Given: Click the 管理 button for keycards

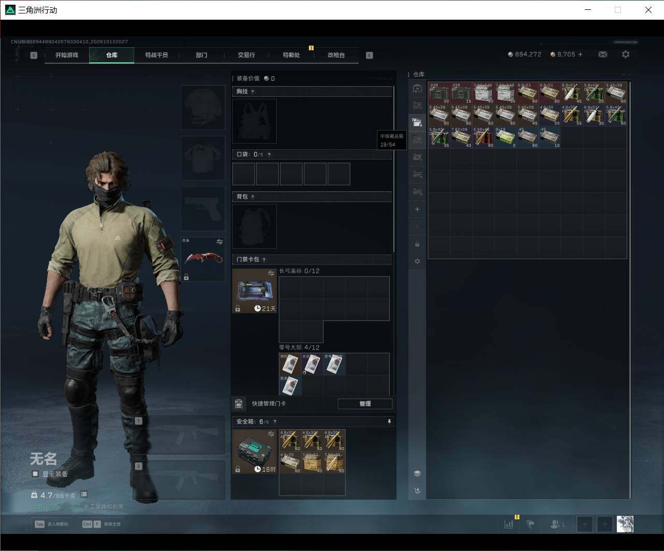Looking at the screenshot, I should tap(365, 404).
